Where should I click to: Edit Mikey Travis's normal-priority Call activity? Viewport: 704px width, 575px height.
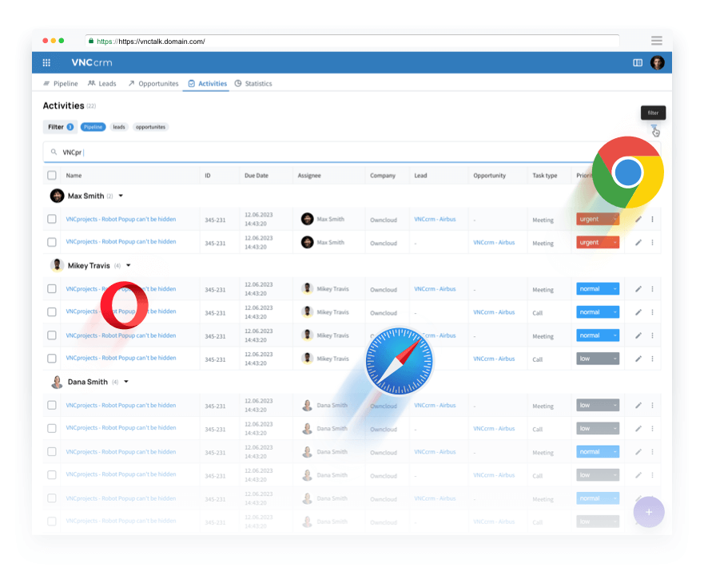tap(638, 312)
